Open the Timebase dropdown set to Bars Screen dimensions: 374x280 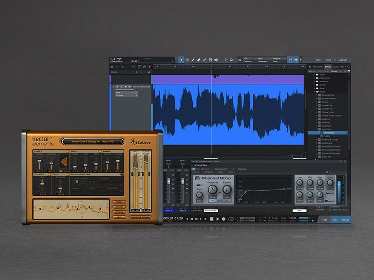click(263, 60)
